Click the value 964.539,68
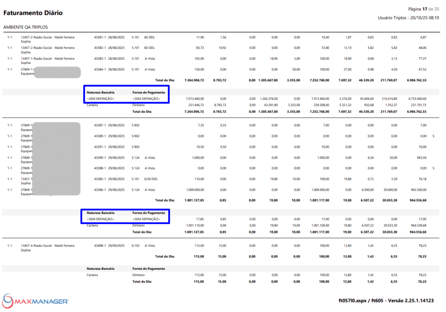Screen dimensions: 446x312 (417, 225)
